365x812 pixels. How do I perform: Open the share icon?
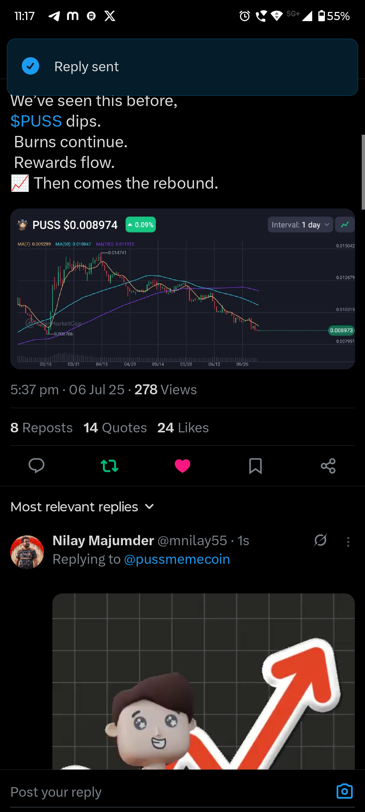328,466
